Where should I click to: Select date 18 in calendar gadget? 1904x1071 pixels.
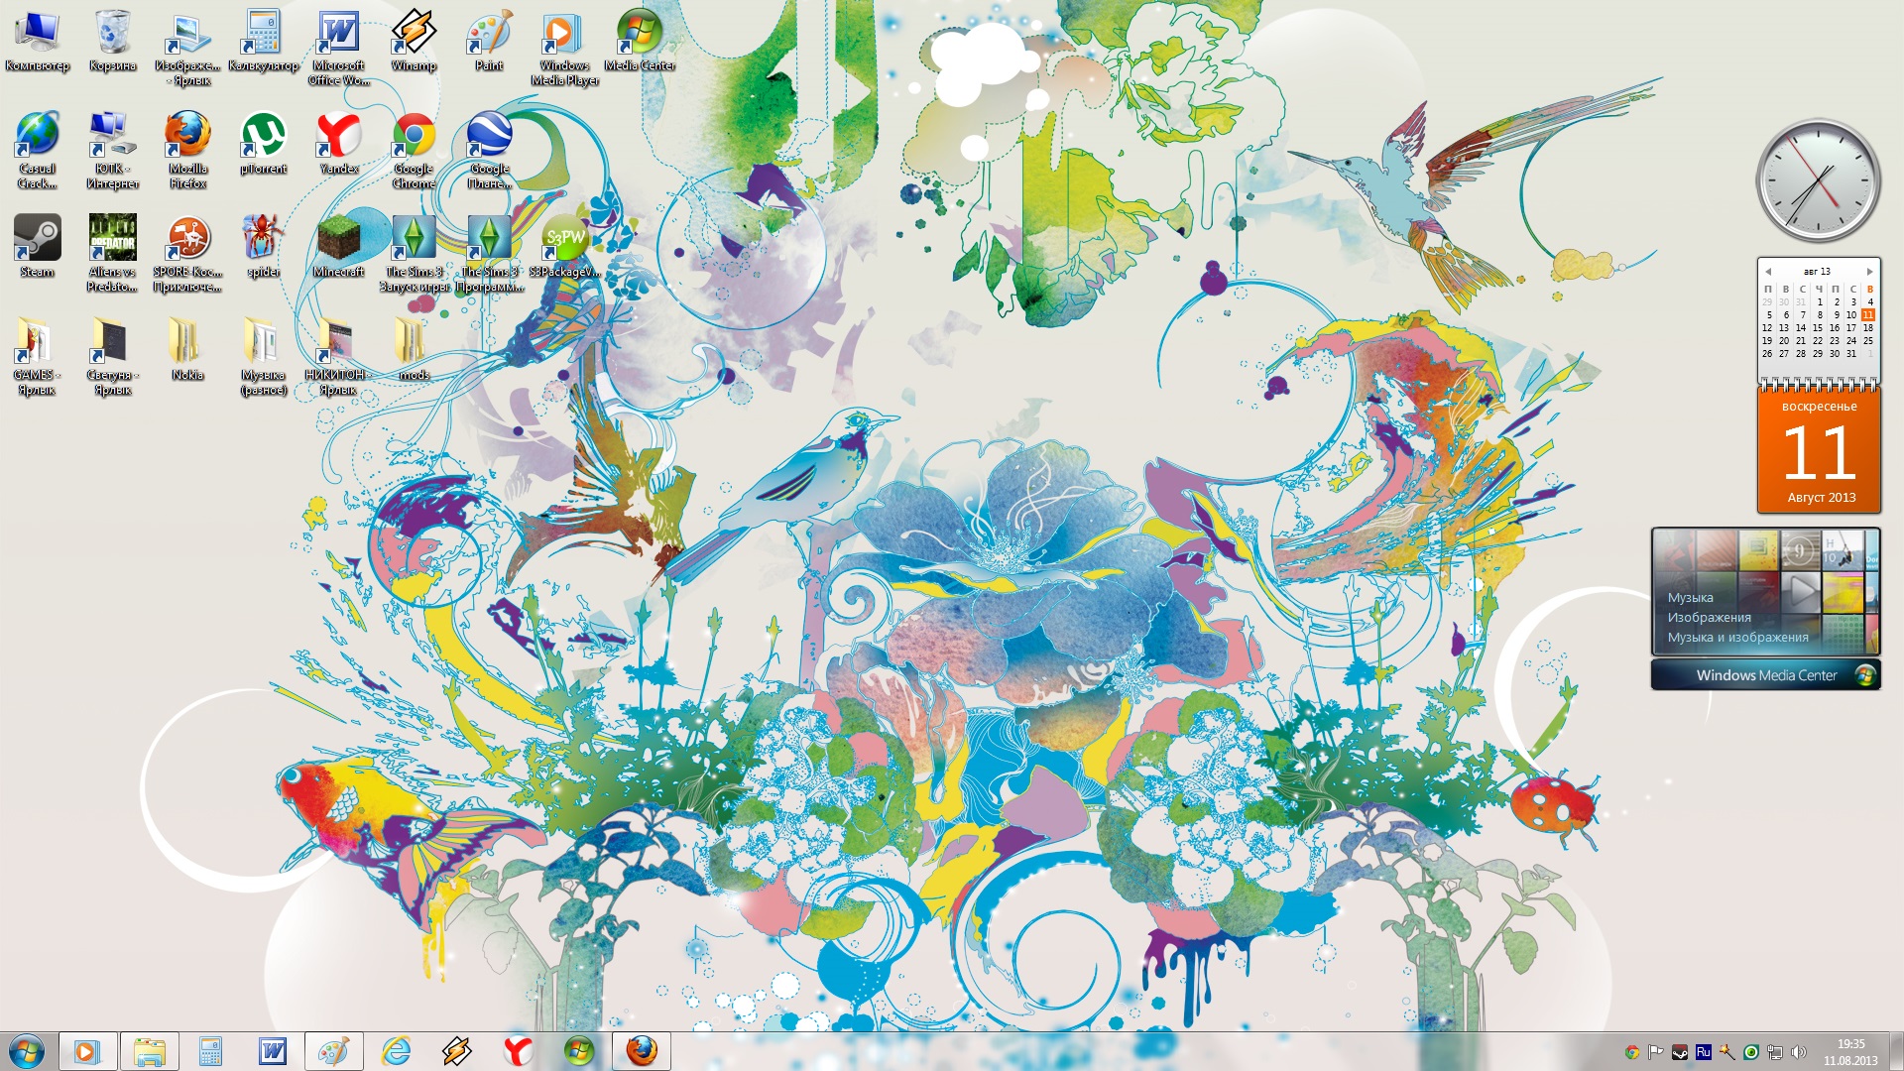pos(1868,328)
